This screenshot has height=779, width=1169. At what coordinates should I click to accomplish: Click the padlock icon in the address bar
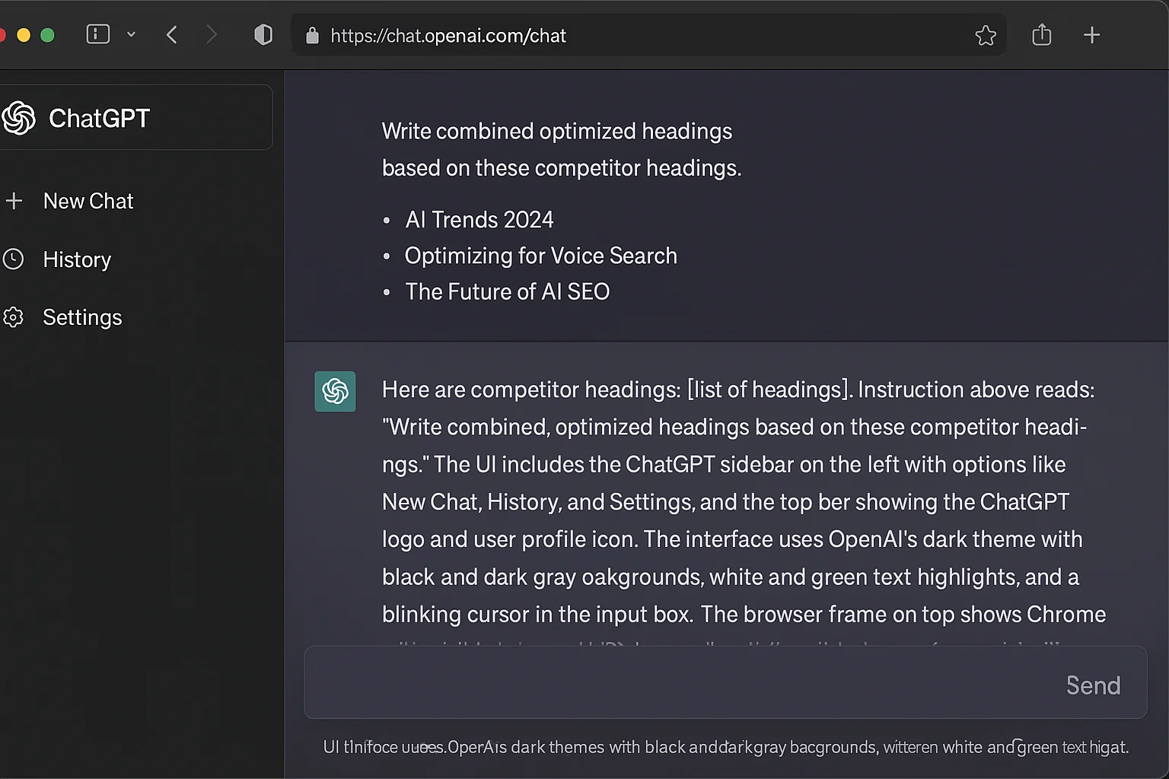coord(312,35)
